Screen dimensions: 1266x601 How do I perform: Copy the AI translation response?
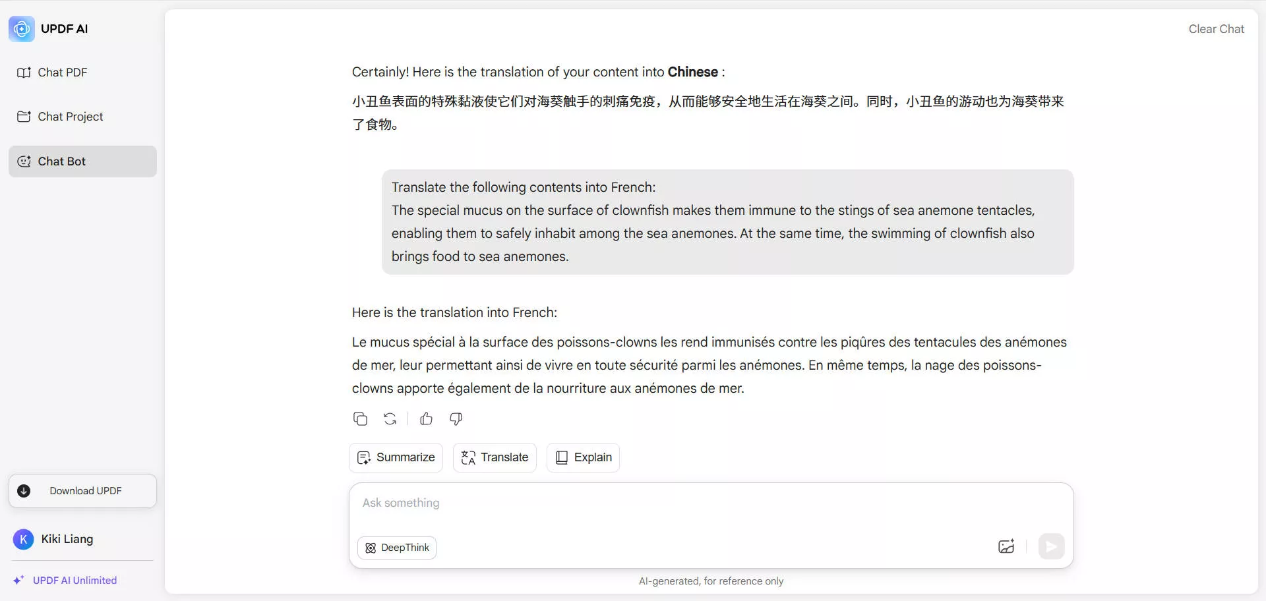(360, 418)
